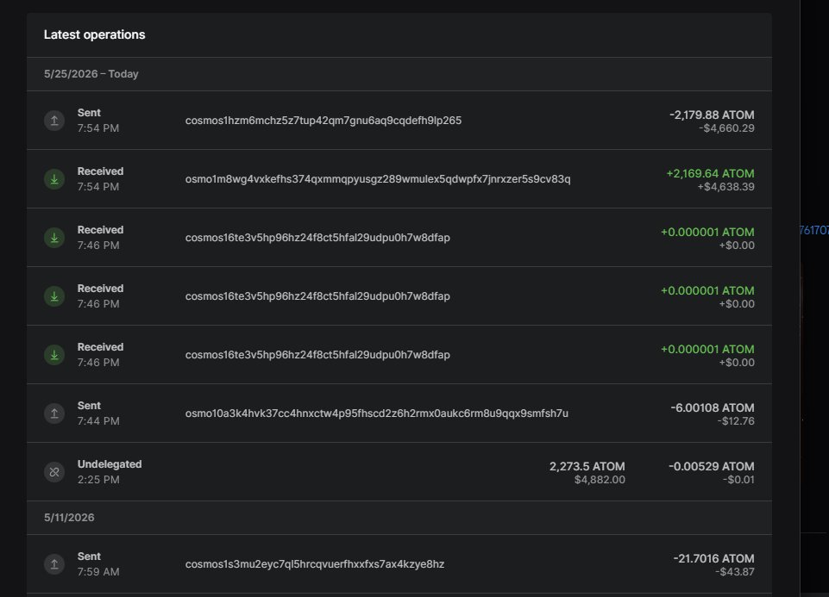Open the partially visible blue 761707 link
The width and height of the screenshot is (829, 597).
(814, 230)
